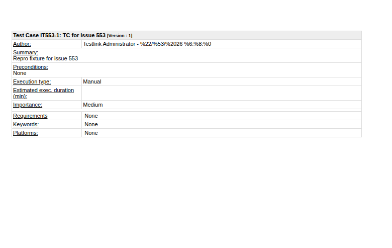
Task: Click the 'None' value for Platforms
Action: 91,133
